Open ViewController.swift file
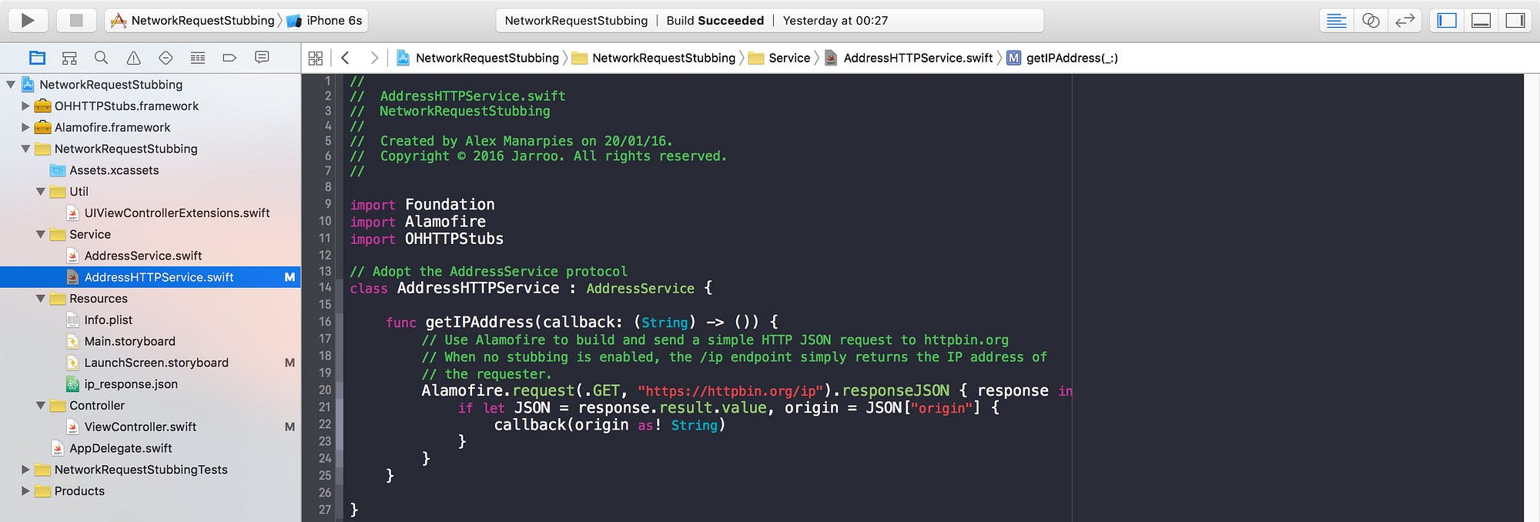1540x522 pixels. [x=140, y=427]
